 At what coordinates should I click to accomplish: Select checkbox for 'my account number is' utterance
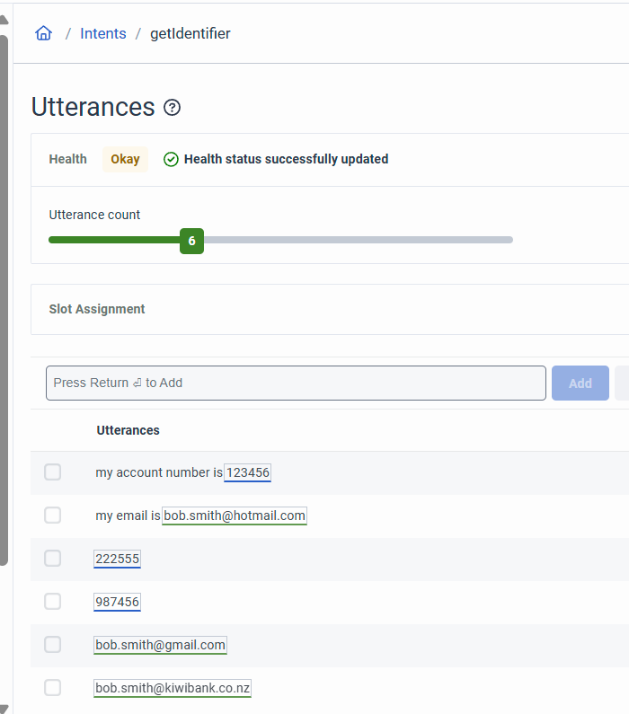click(53, 472)
